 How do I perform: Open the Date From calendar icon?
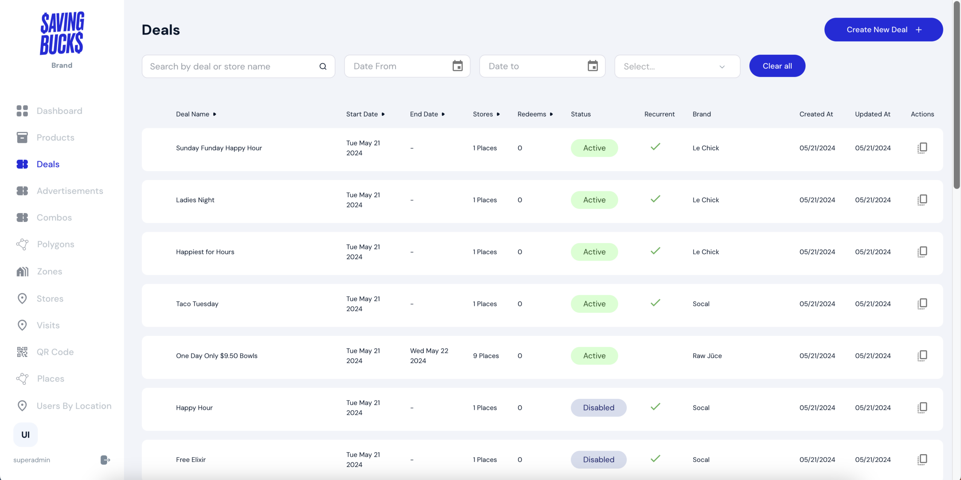pos(457,66)
